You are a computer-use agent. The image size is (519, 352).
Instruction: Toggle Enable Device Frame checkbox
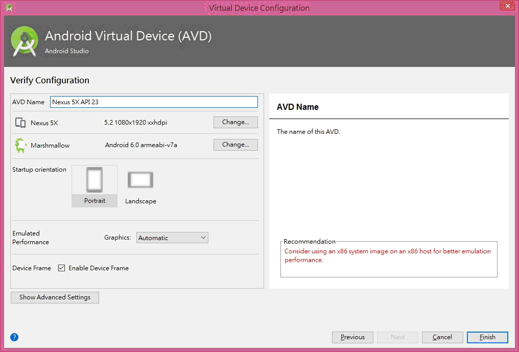pos(61,268)
